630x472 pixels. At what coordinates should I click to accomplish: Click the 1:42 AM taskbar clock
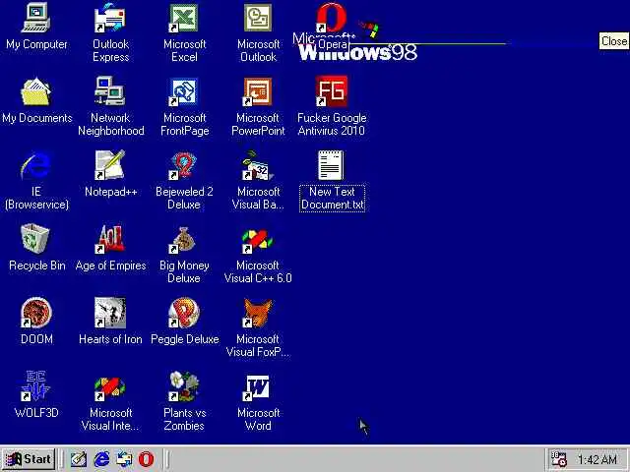[598, 459]
